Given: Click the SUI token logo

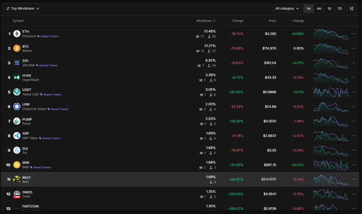Looking at the screenshot, I should coord(17,150).
